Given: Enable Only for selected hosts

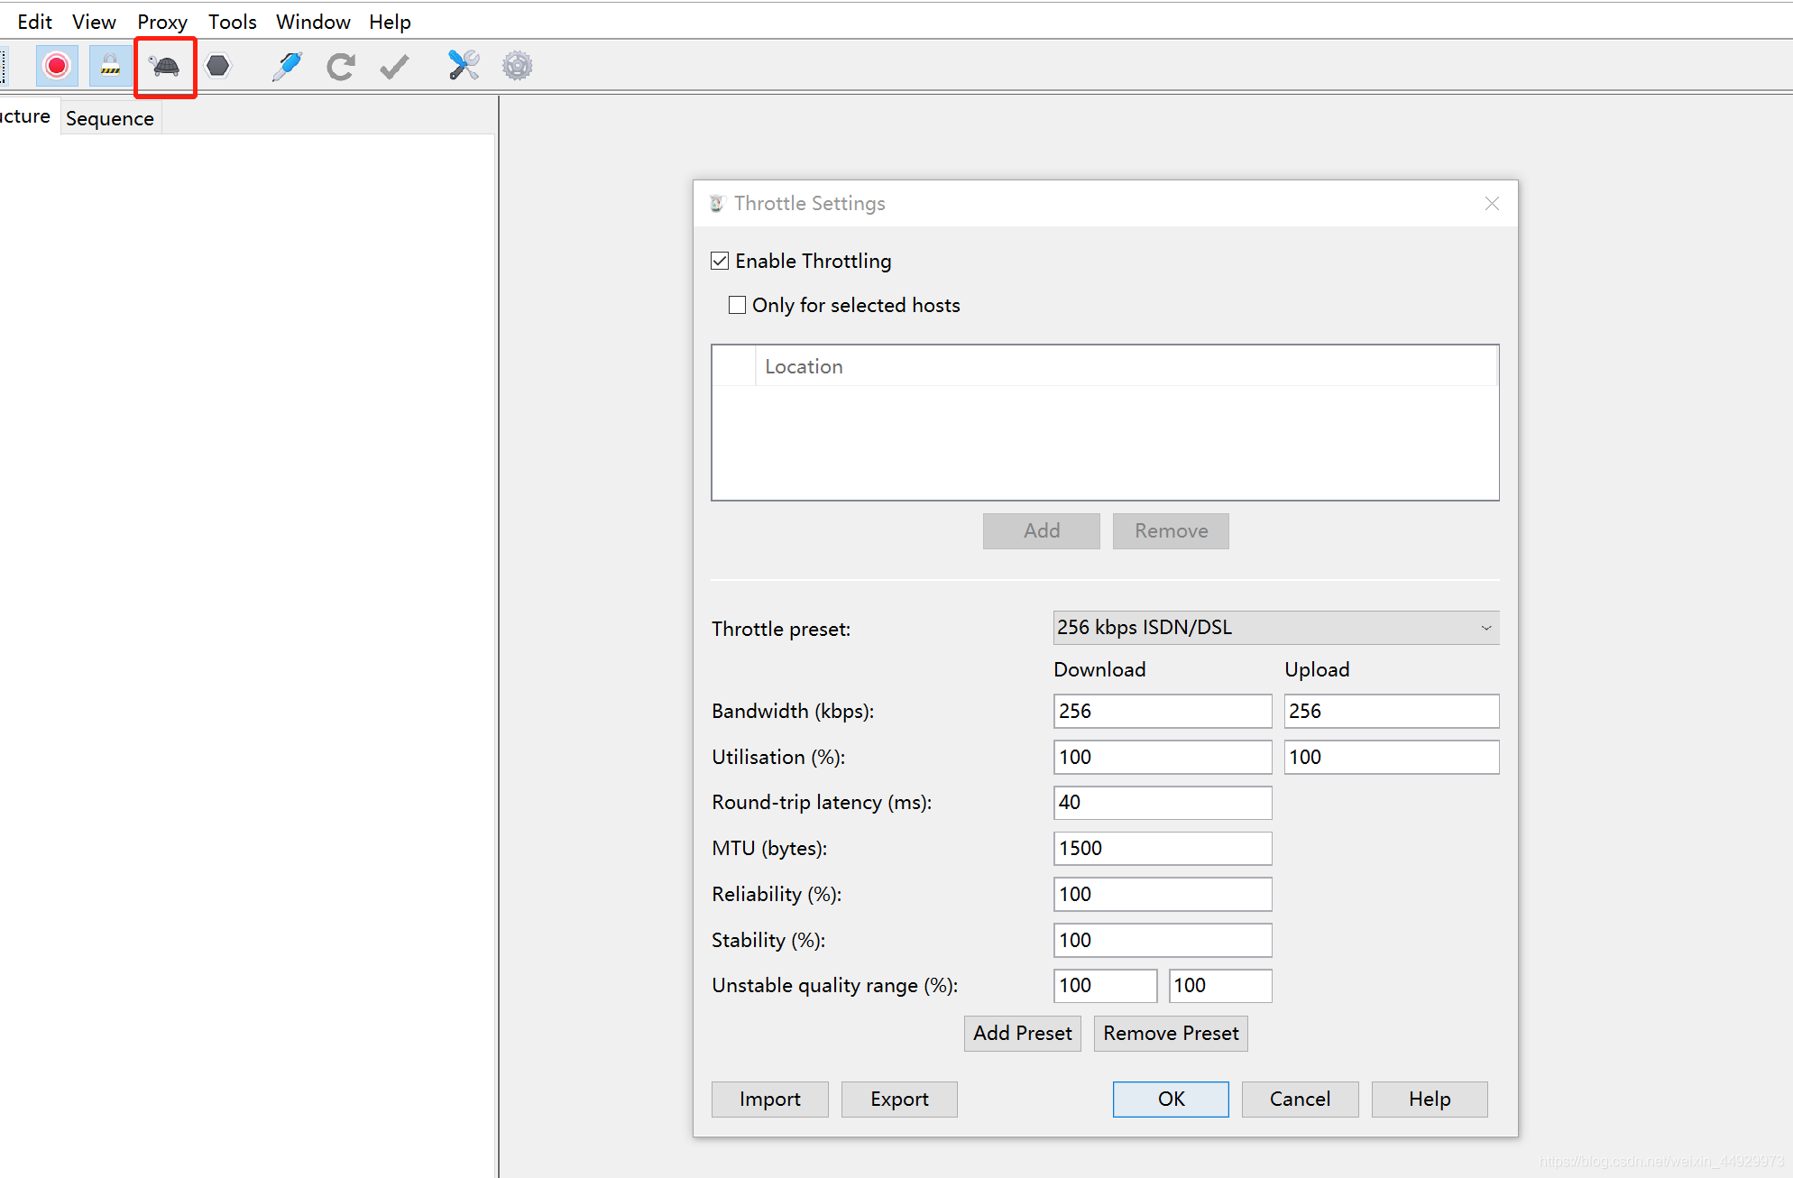Looking at the screenshot, I should [732, 304].
